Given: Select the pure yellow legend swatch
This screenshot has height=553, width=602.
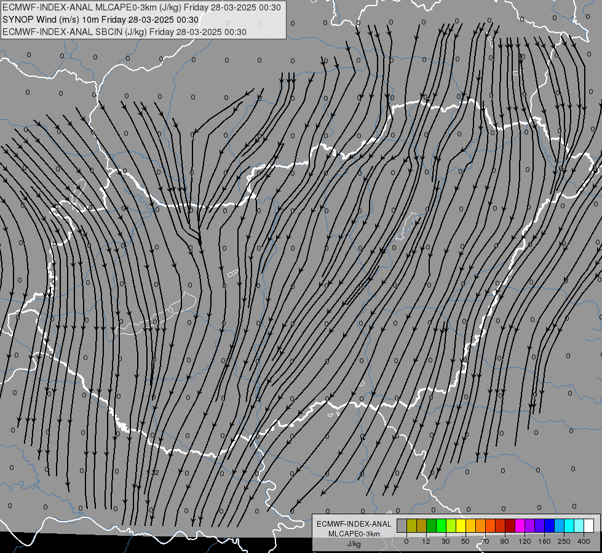Looking at the screenshot, I should pos(461,525).
